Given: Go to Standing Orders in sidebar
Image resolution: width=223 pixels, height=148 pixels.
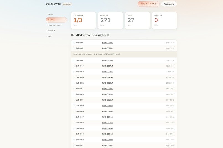Looking at the screenshot, I should (55, 25).
